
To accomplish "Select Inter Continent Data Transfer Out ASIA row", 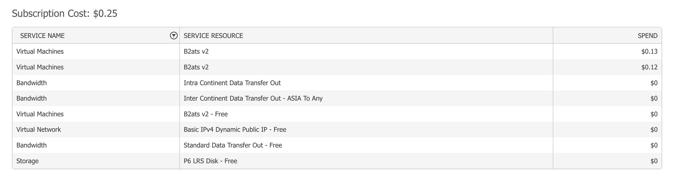I will 253,98.
